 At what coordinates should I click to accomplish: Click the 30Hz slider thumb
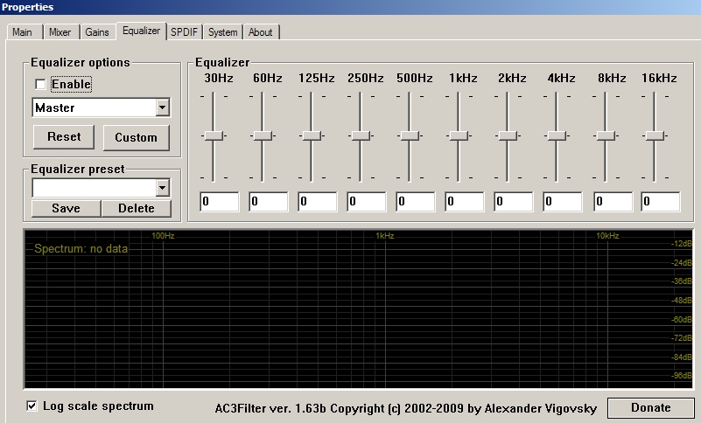pyautogui.click(x=214, y=135)
